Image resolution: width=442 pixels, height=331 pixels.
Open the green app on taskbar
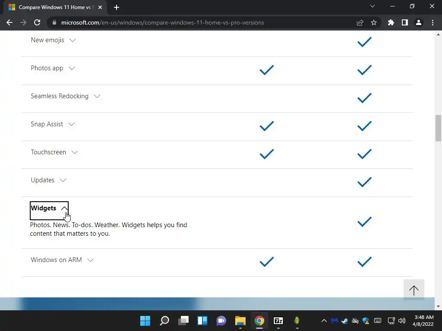tap(297, 321)
